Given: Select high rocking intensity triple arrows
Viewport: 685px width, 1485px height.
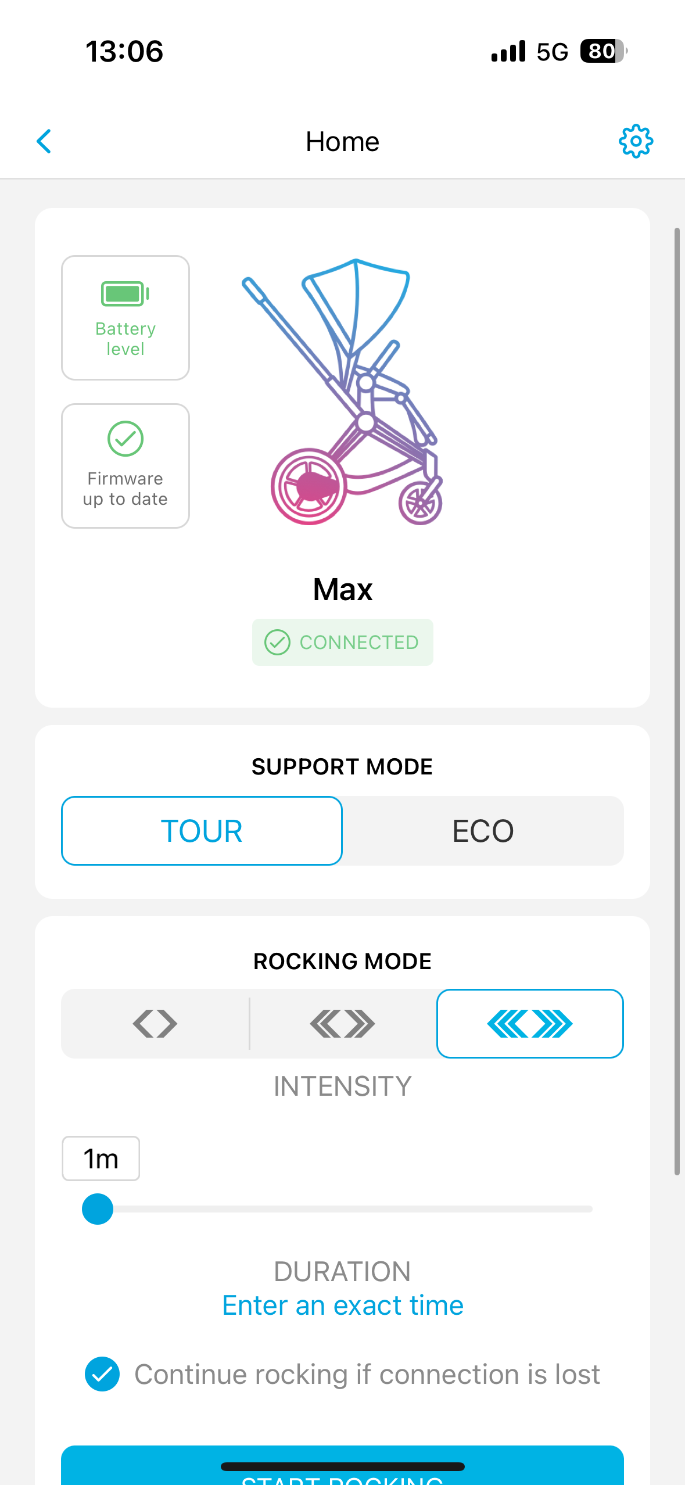Looking at the screenshot, I should tap(530, 1024).
